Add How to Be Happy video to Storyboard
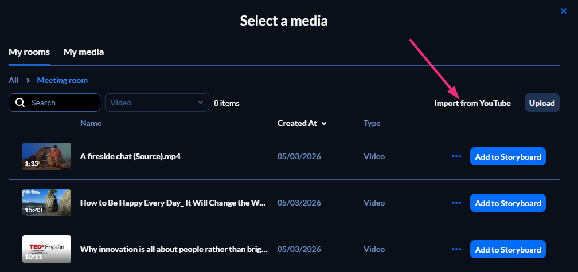Image resolution: width=578 pixels, height=272 pixels. [x=507, y=203]
